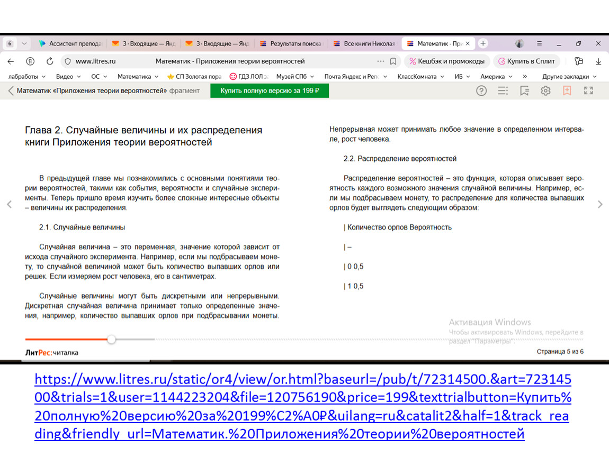The width and height of the screenshot is (609, 457).
Task: Open Другие закладки dropdown
Action: coord(569,77)
